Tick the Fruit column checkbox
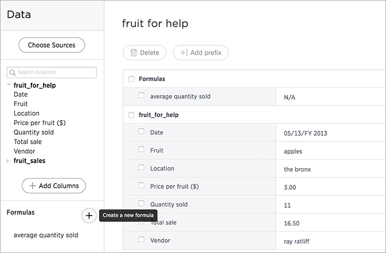 [x=142, y=149]
